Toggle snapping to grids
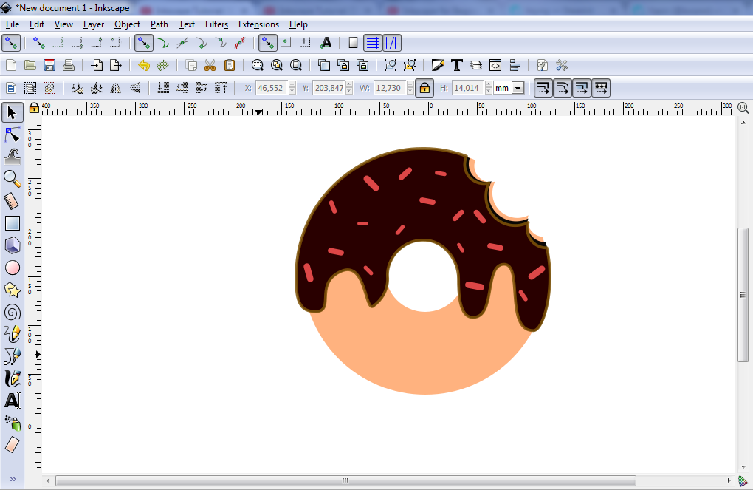This screenshot has height=490, width=753. (373, 43)
